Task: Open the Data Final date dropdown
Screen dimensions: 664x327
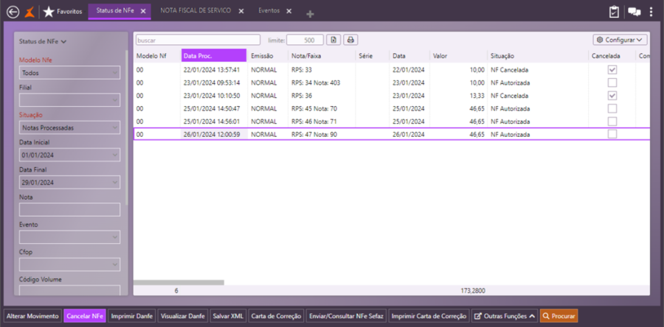Action: (70, 183)
